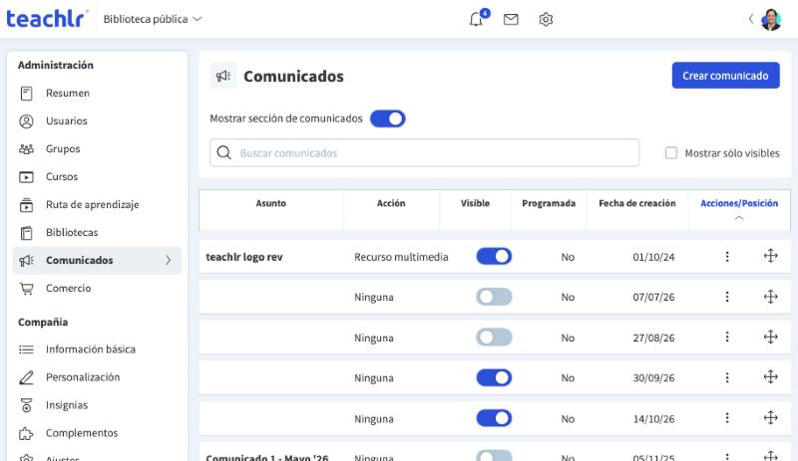Viewport: 798px width, 461px height.
Task: Sort by Visible column header
Action: tap(475, 203)
